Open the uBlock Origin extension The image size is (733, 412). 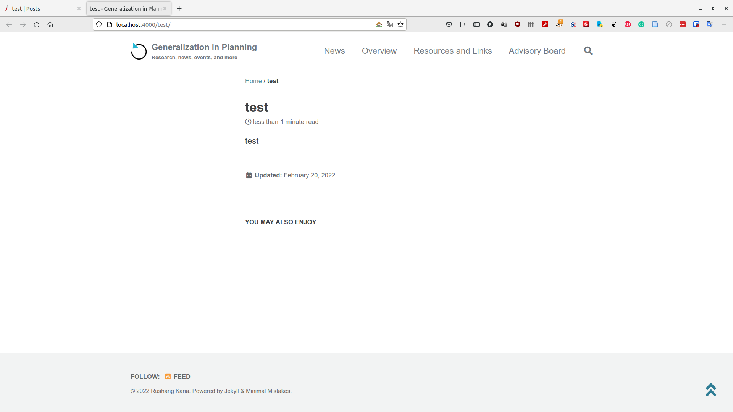coord(518,24)
